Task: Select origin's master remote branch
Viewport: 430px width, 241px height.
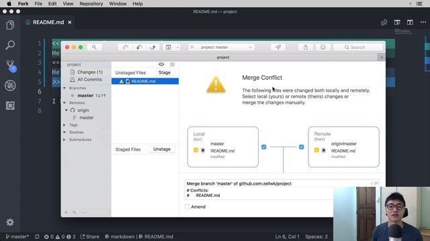Action: [86, 118]
